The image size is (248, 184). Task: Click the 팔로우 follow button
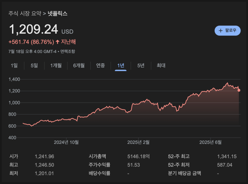tap(227, 31)
